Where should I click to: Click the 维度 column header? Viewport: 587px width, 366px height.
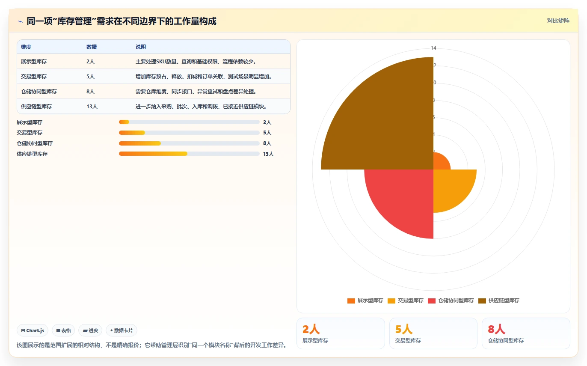(x=26, y=47)
